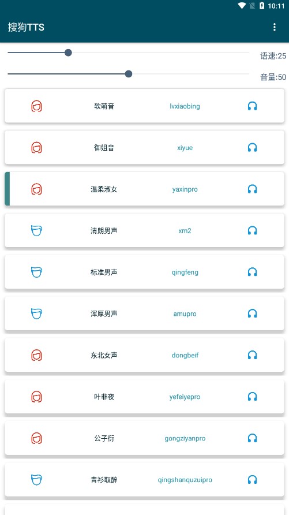Screen dimensions: 289x515
Task: Tap the dongbeif voice code text
Action: coord(185,355)
